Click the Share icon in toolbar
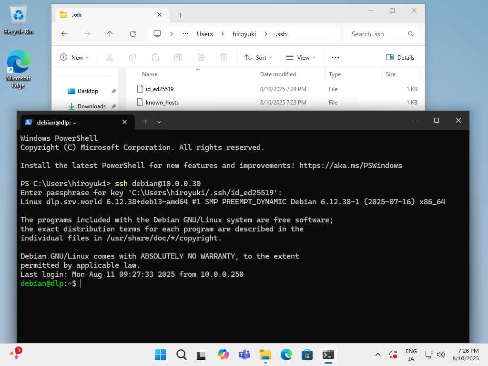Image resolution: width=488 pixels, height=366 pixels. (x=201, y=57)
